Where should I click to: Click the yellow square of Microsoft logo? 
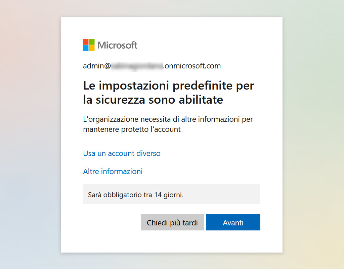click(92, 48)
